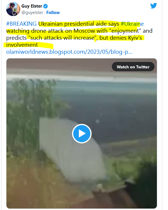This screenshot has width=168, height=210.
Task: Click the phrase "Ukrainian presidential aide says"
Action: pyautogui.click(x=79, y=24)
